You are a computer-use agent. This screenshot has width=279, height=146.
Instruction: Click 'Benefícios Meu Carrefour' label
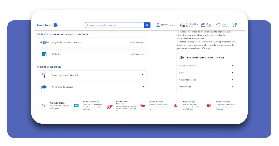coord(192,25)
